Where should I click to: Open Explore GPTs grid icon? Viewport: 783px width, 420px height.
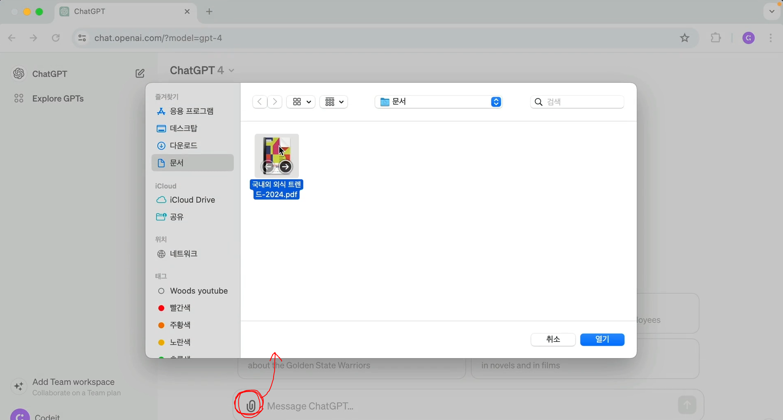(x=19, y=98)
